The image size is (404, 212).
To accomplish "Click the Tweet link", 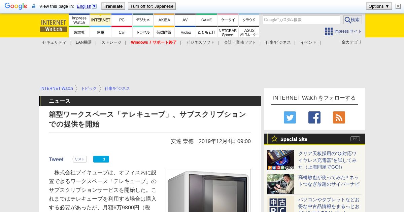I will 56,159.
